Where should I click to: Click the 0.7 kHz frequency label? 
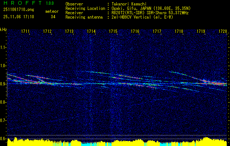click(x=3, y=120)
